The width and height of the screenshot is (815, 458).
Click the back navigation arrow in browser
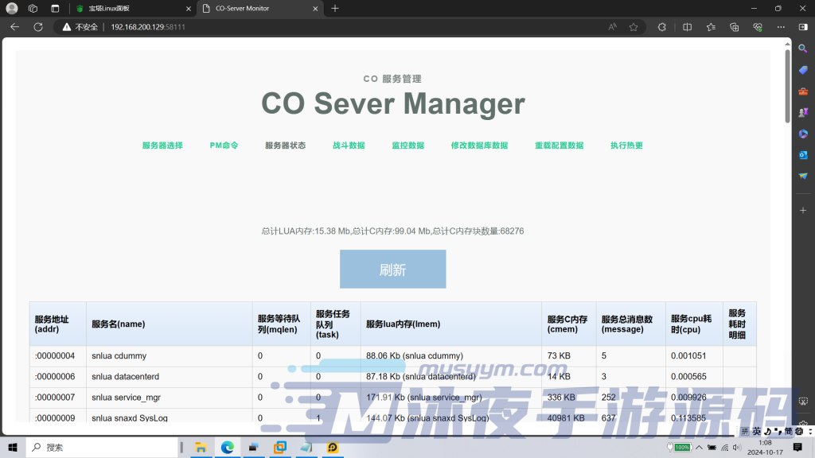point(15,26)
